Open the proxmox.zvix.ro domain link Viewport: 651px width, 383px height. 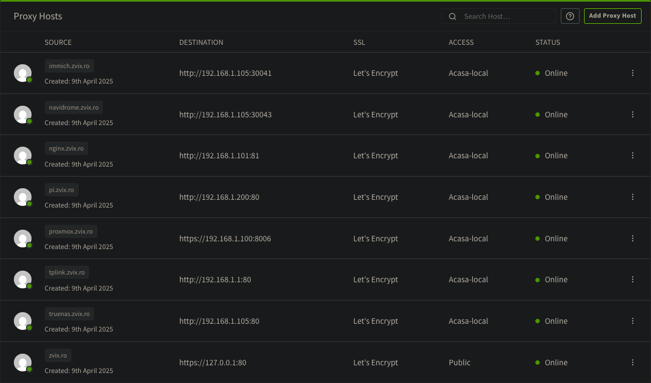(71, 231)
